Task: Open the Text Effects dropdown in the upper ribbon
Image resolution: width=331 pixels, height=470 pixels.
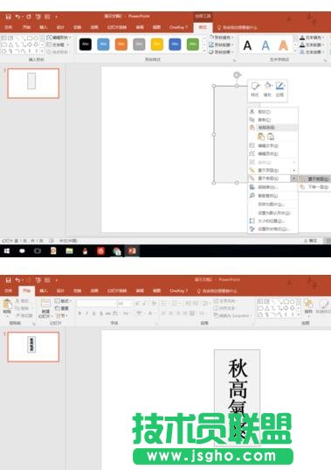Action: pyautogui.click(x=313, y=52)
